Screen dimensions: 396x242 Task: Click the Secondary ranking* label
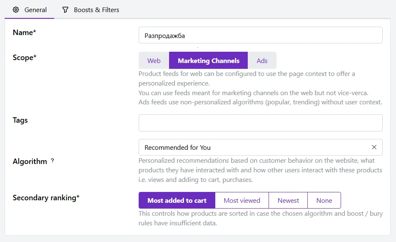point(46,198)
